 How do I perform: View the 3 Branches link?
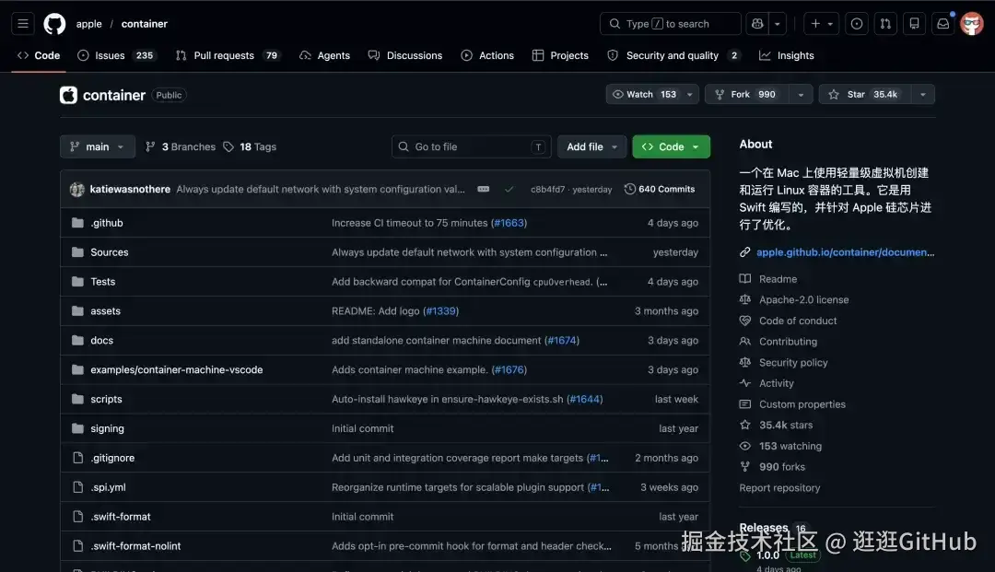point(181,146)
